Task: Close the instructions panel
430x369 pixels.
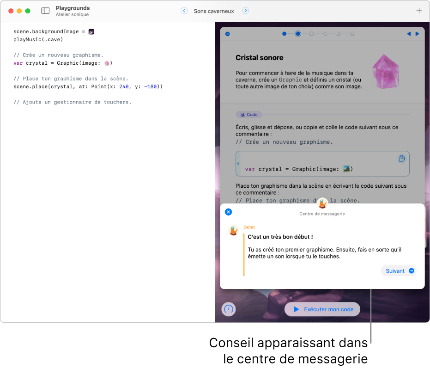Action: pos(227,34)
